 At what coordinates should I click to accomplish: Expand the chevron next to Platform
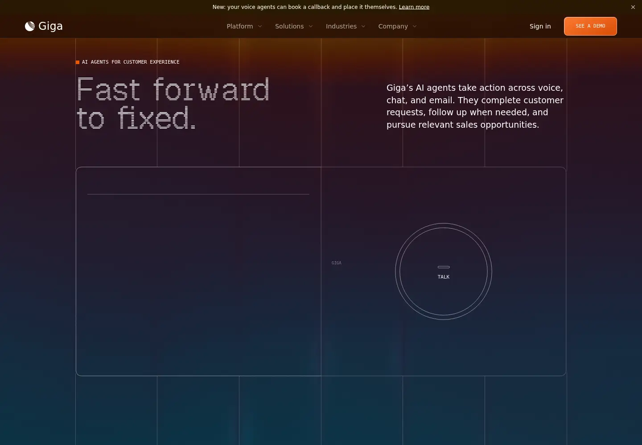point(260,26)
